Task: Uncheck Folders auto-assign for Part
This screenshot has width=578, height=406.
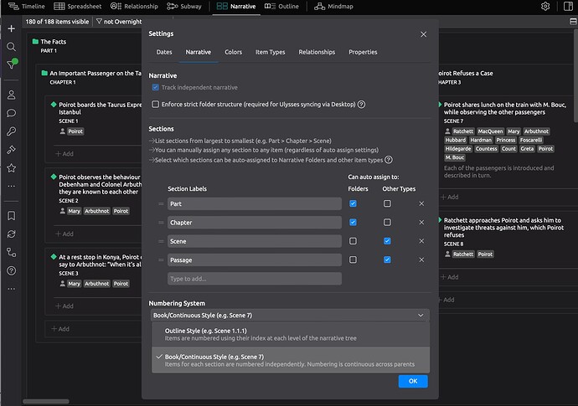Action: point(353,203)
